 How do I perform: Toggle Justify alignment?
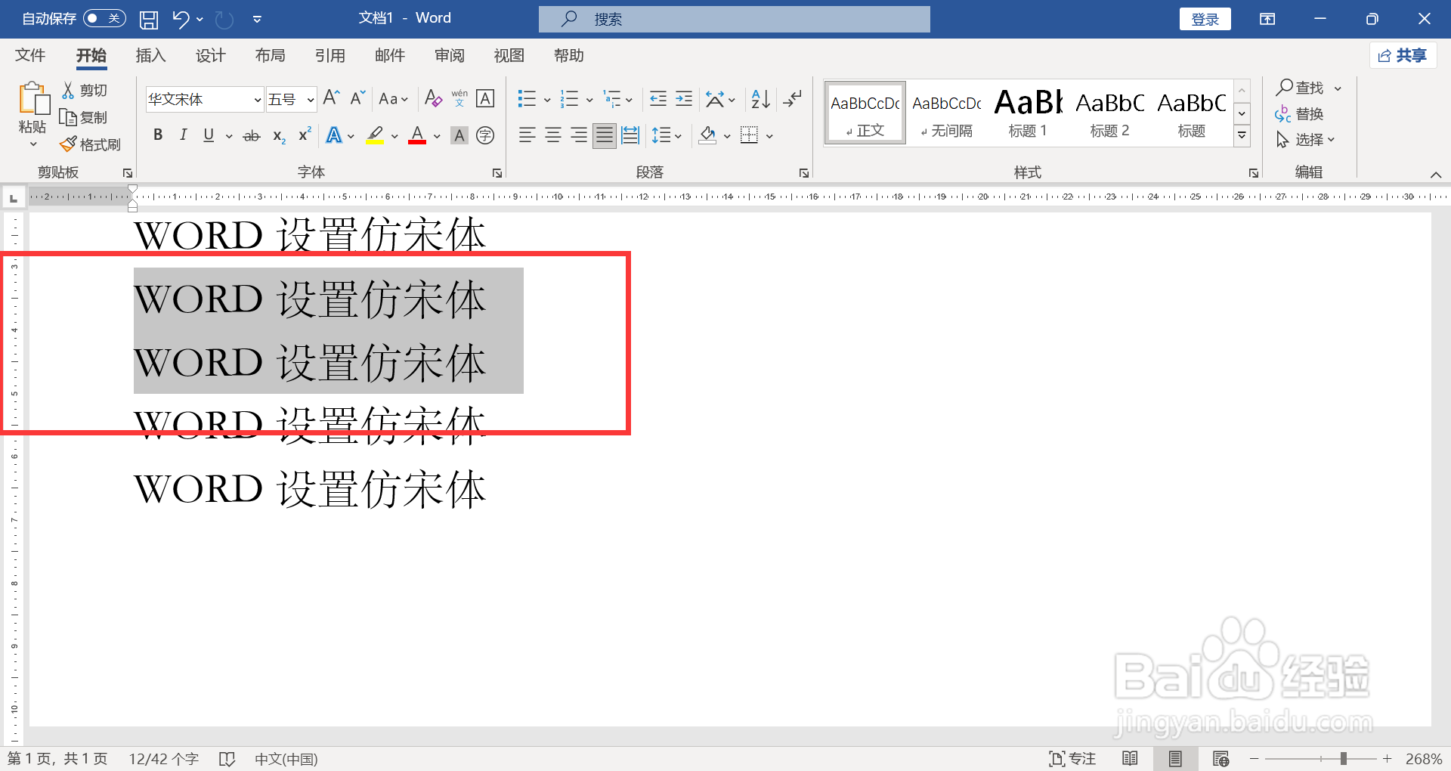pyautogui.click(x=605, y=135)
